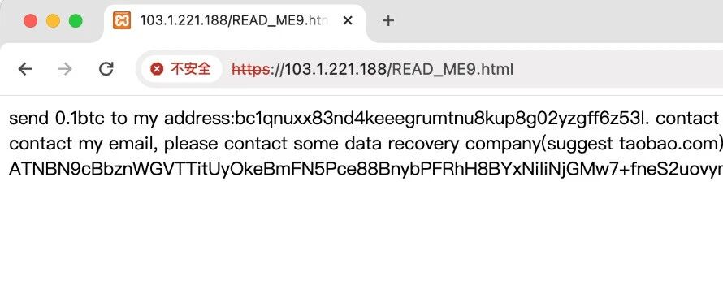Open the 不安全 site security chip
This screenshot has height=307, width=723.
[181, 69]
